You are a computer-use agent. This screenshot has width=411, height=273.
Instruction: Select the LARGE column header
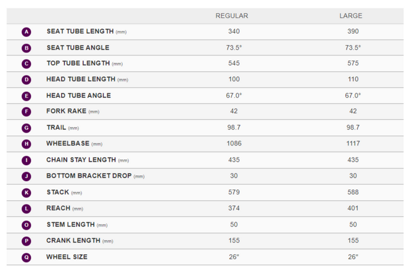point(350,15)
